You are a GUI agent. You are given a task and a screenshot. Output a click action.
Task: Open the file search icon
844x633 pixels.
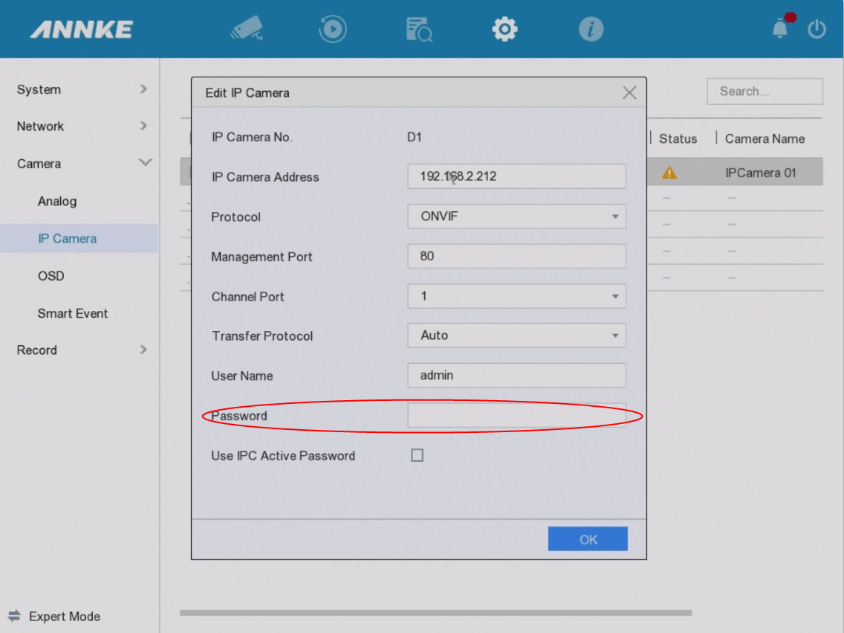pos(419,29)
